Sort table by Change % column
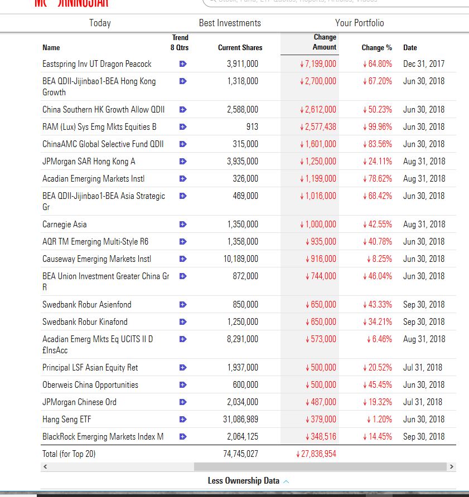This screenshot has height=497, width=469. click(x=376, y=48)
